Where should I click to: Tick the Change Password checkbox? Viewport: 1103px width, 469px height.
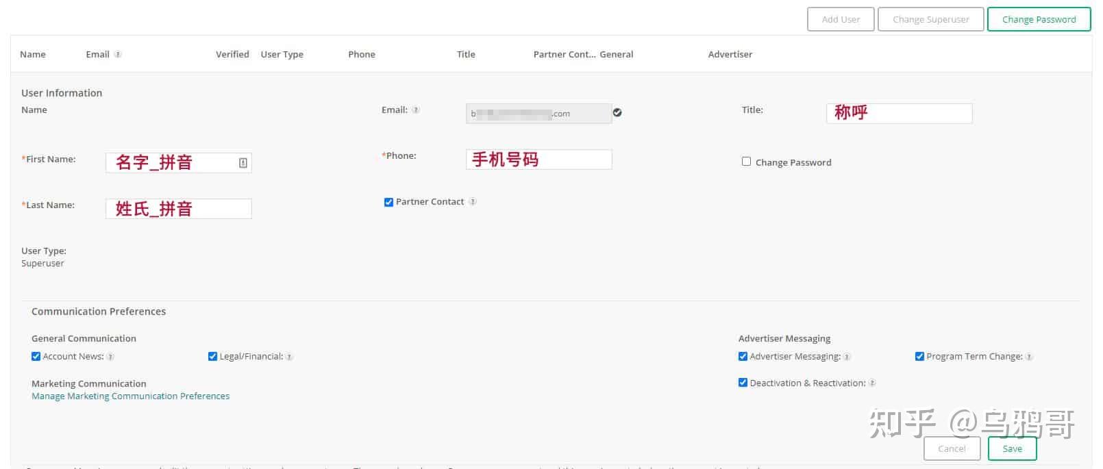pyautogui.click(x=746, y=162)
